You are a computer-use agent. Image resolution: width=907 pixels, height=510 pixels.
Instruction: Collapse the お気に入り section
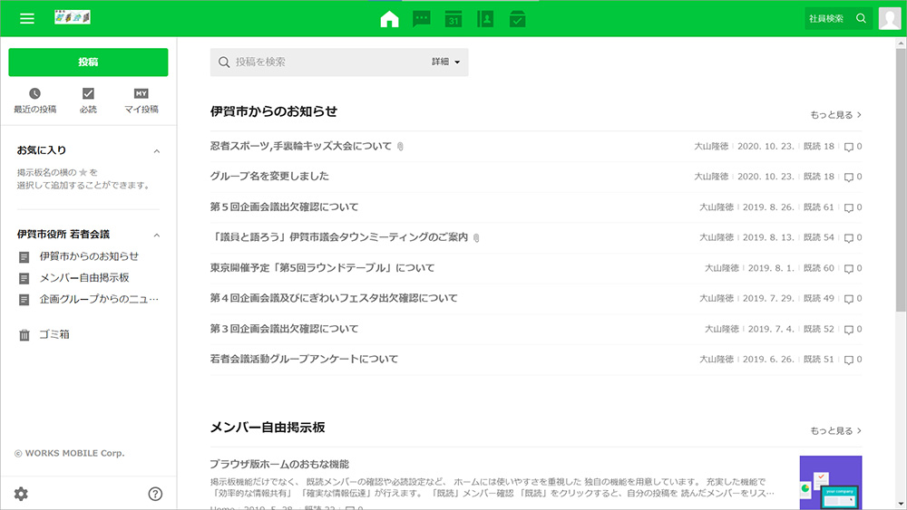tap(156, 150)
